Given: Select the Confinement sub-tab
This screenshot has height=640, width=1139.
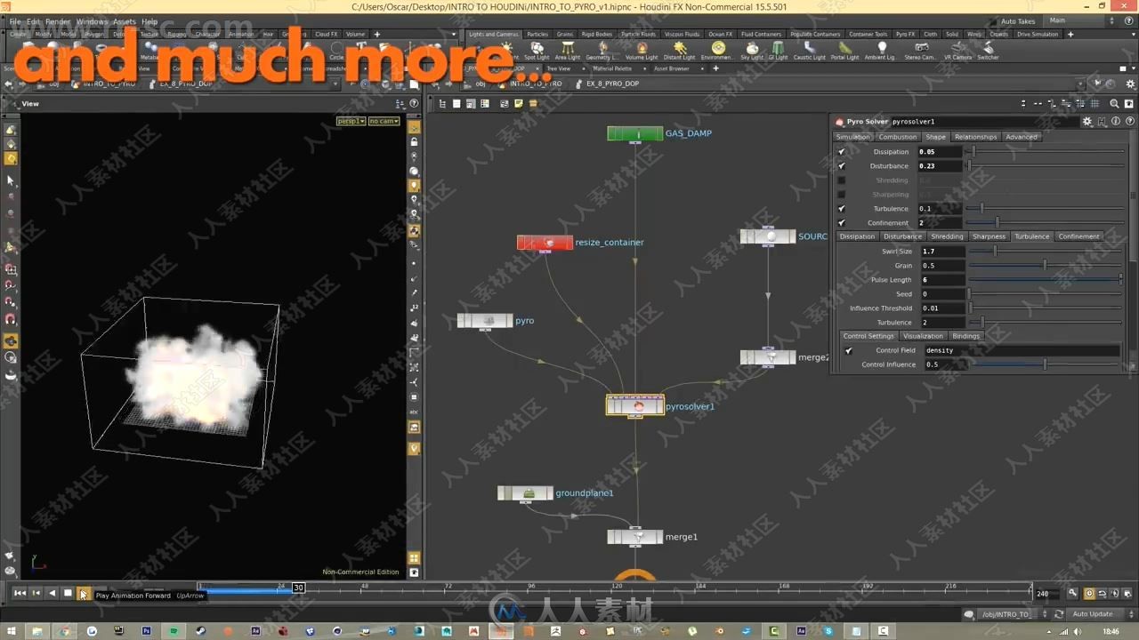Looking at the screenshot, I should [1078, 236].
